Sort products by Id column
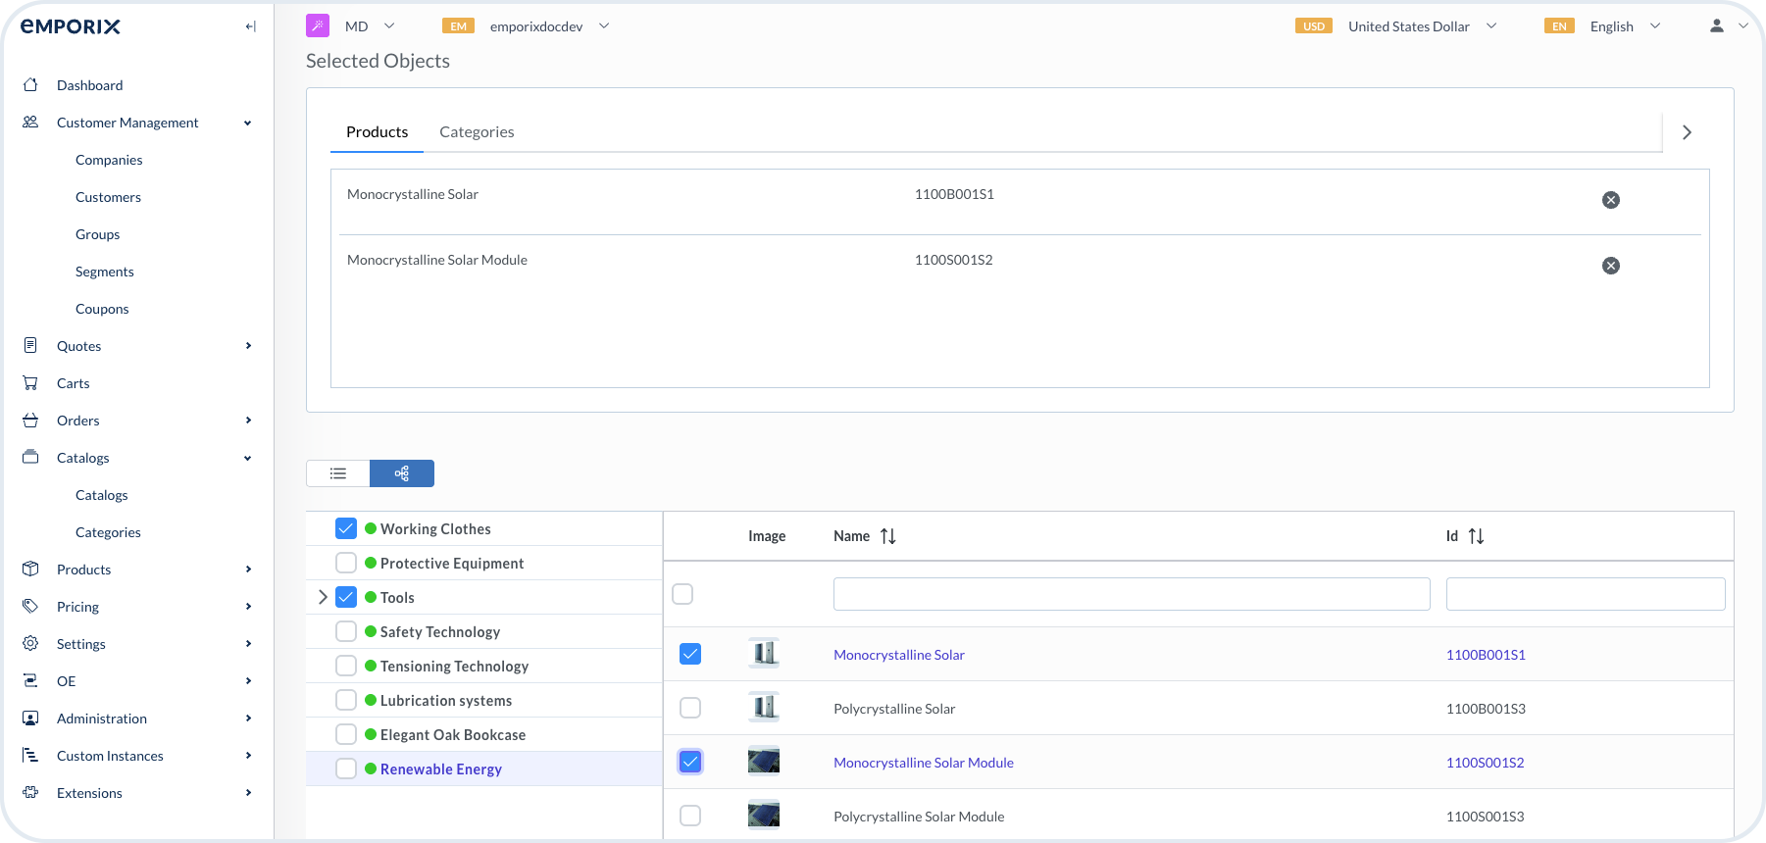Screen dimensions: 1766x843 click(x=1476, y=536)
